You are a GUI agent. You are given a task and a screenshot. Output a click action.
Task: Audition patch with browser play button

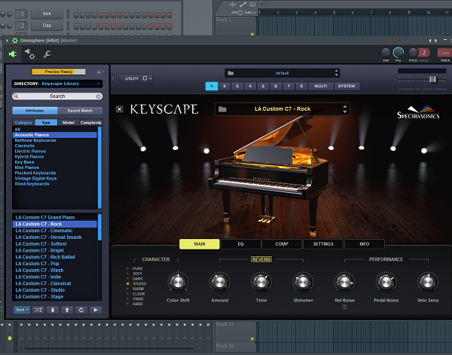point(96,310)
